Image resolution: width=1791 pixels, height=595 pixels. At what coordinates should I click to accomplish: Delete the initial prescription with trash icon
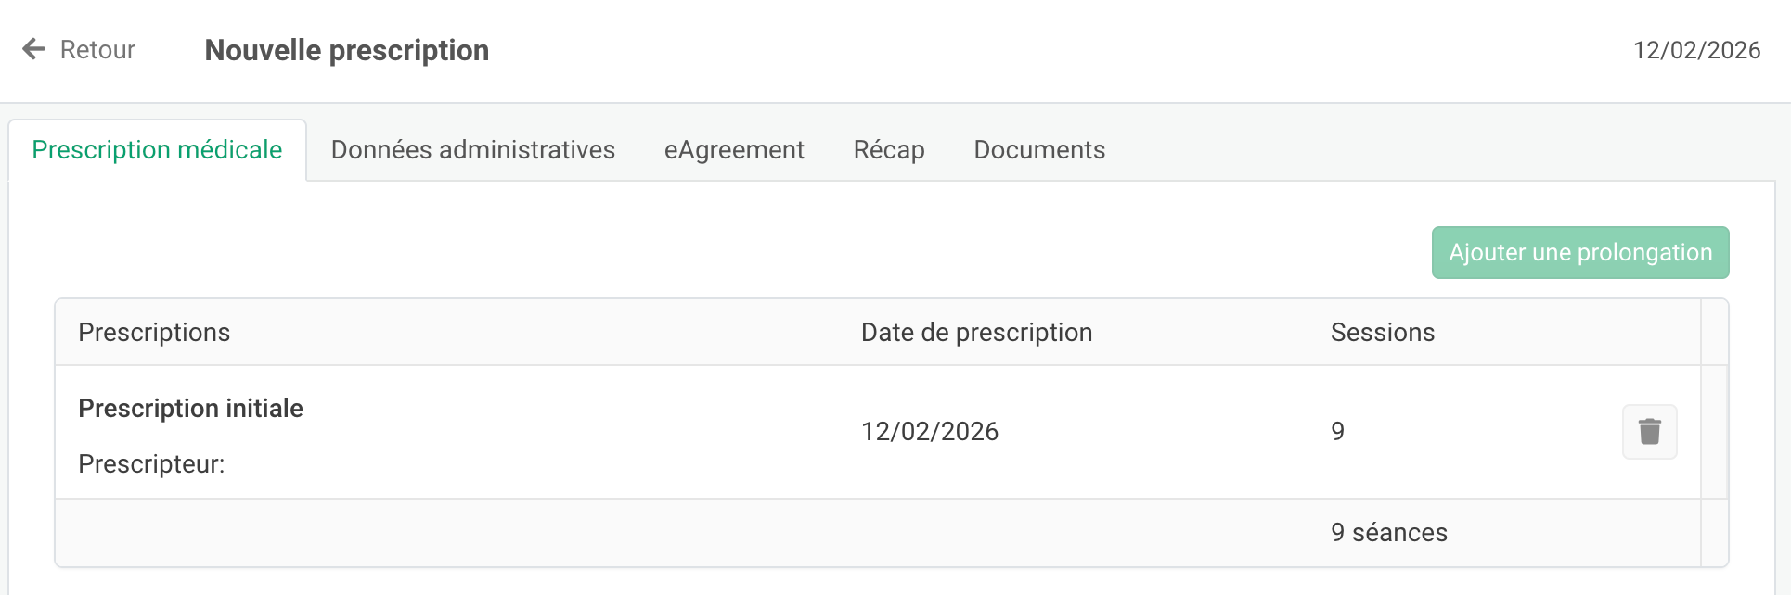(1649, 432)
